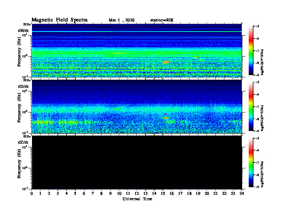
Task: Click the yellow spot near 9.7 UT in dH/dt
Action: pos(117,53)
